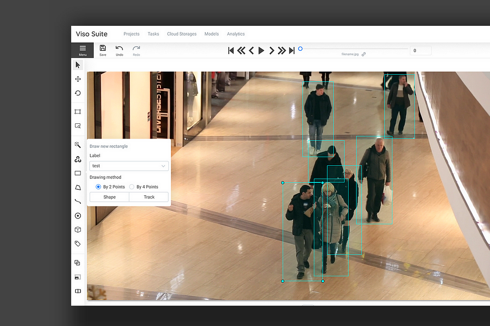Click the filename.jpg label
The width and height of the screenshot is (490, 326).
pos(350,54)
